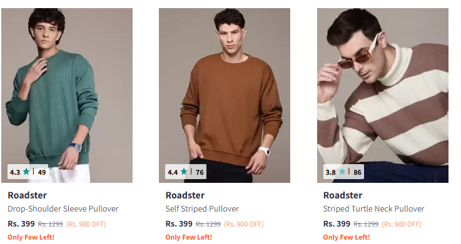
Task: Select the Roadster brand name above Turtle Neck Pullover
Action: tap(343, 195)
